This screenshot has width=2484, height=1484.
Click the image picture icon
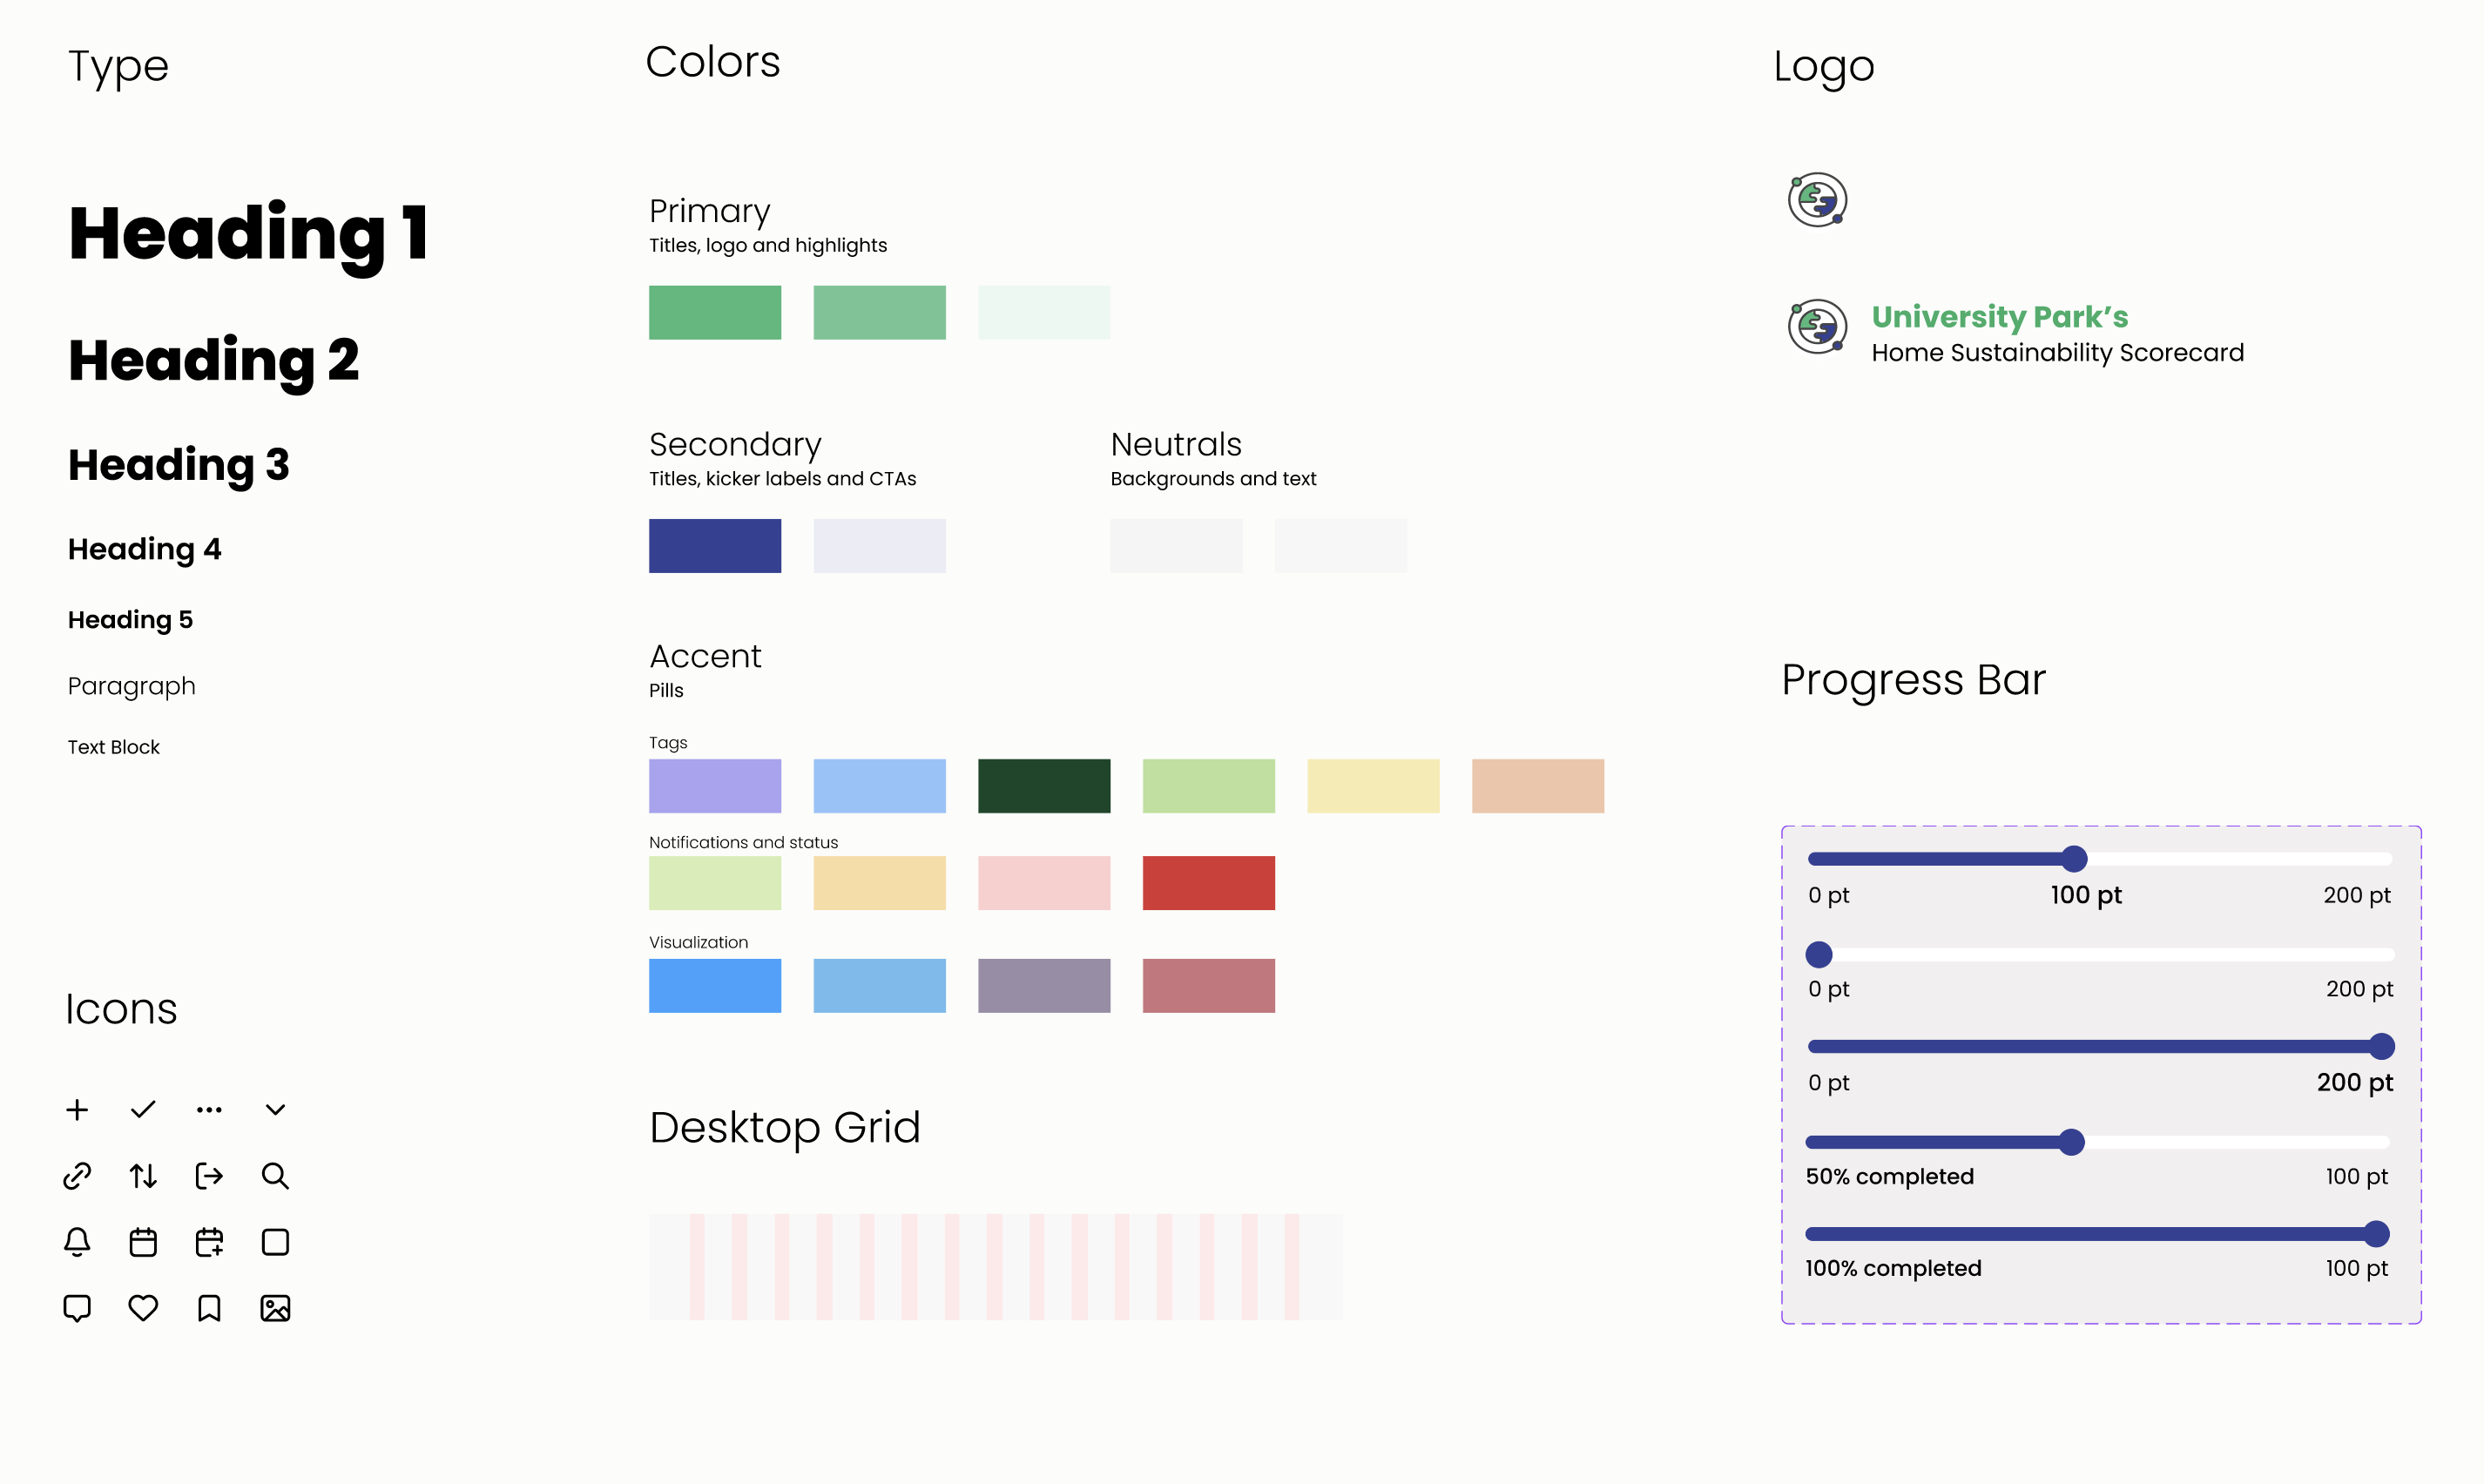point(275,1308)
